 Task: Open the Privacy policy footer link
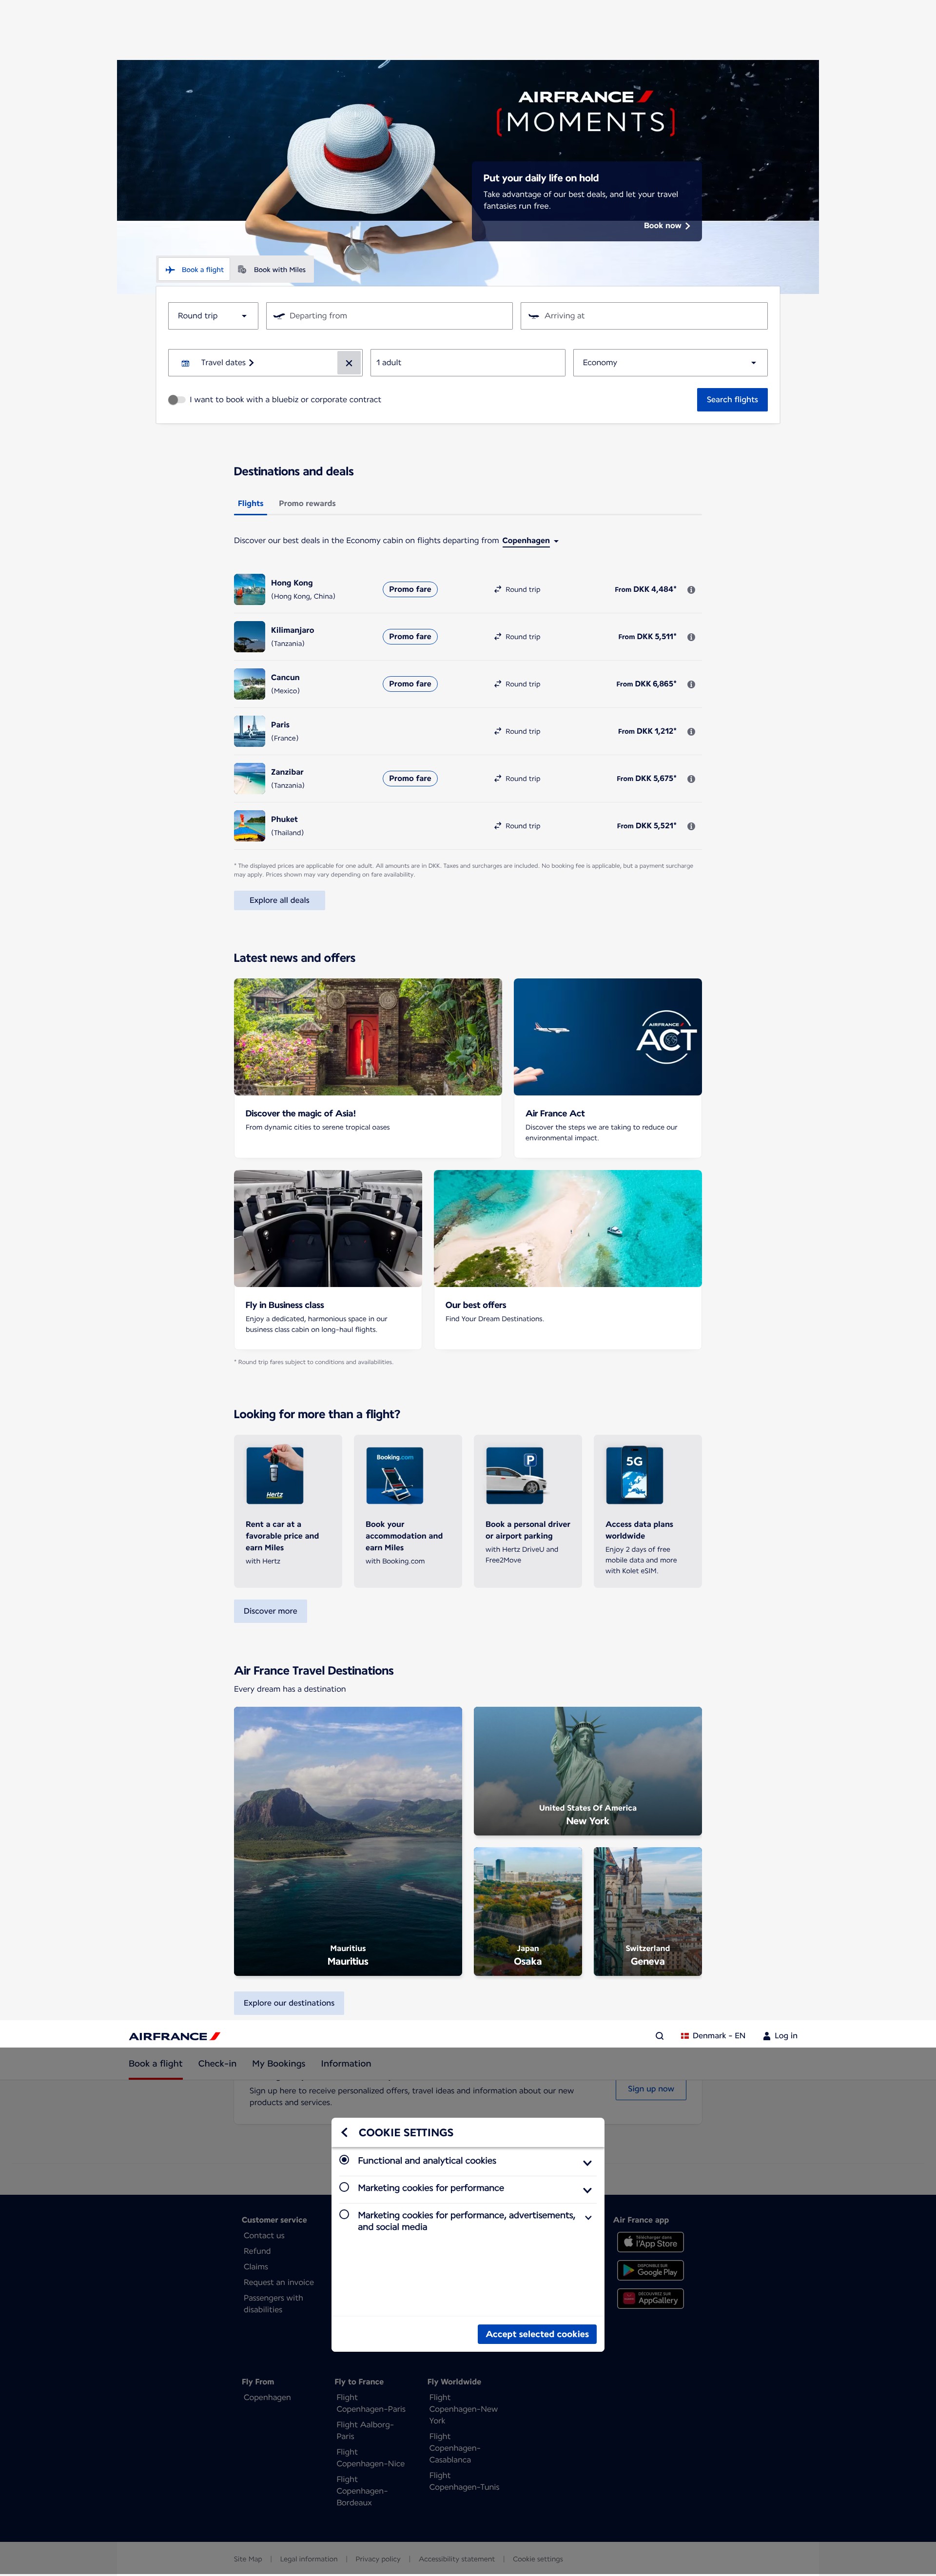pos(378,2559)
